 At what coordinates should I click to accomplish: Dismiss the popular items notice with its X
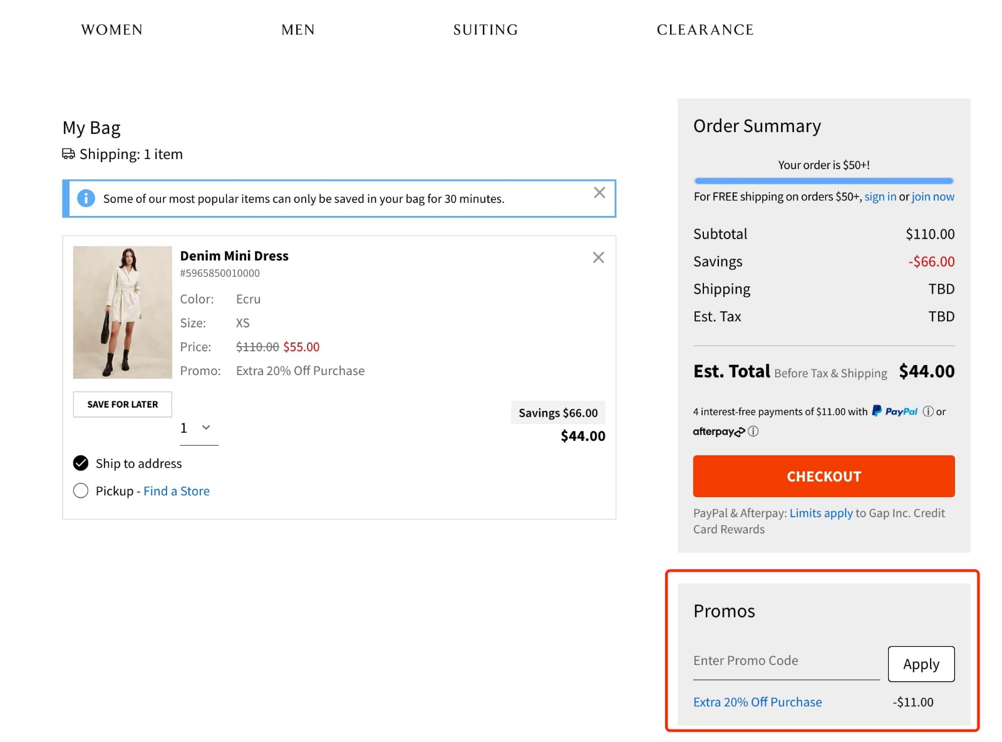pos(599,192)
